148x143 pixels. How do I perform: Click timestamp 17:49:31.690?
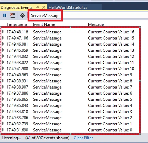(x=17, y=130)
